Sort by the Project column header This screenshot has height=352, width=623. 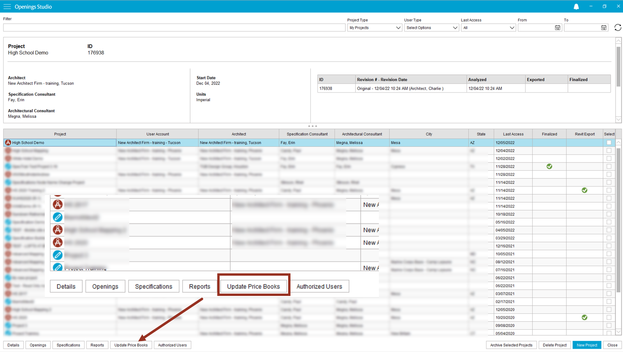pos(60,134)
